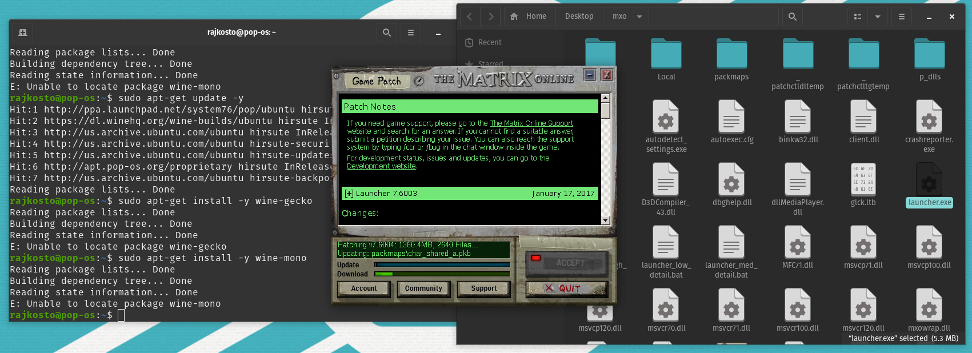Click the Download progress bar

click(442, 274)
